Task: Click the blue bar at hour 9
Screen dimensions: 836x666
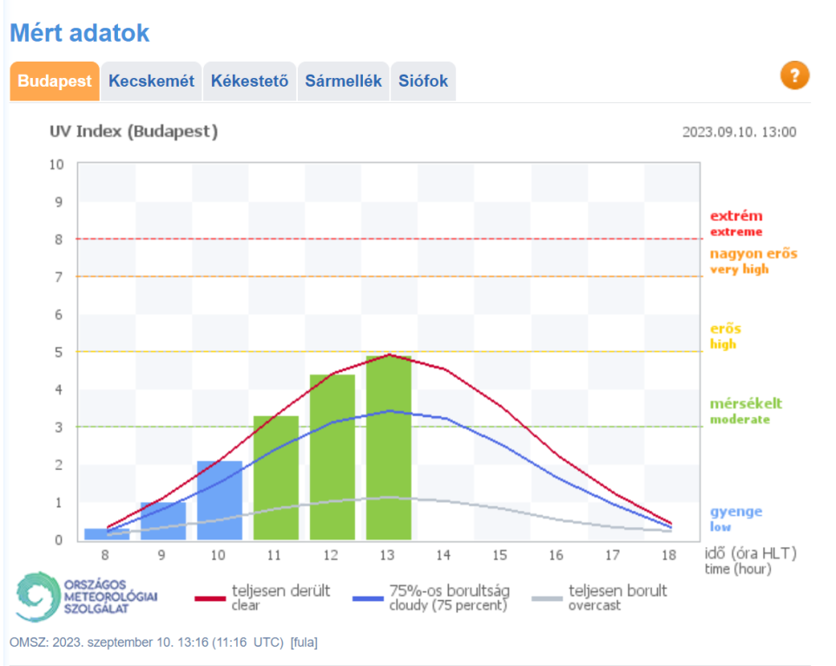Action: click(163, 521)
